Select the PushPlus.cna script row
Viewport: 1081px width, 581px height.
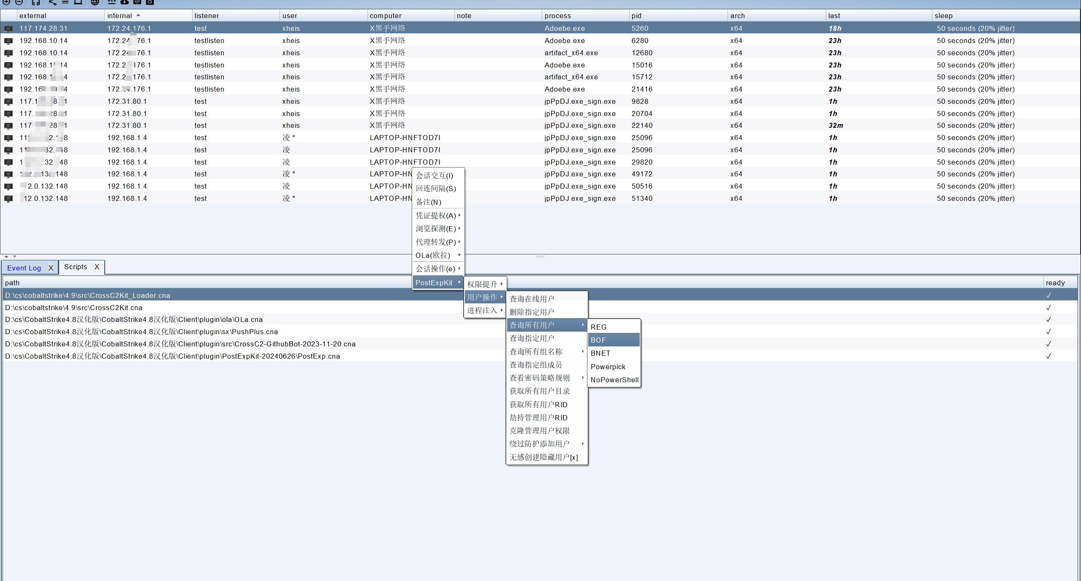(x=540, y=332)
